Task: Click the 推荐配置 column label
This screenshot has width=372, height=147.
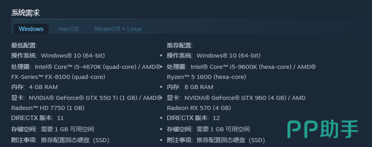Action: click(x=180, y=46)
